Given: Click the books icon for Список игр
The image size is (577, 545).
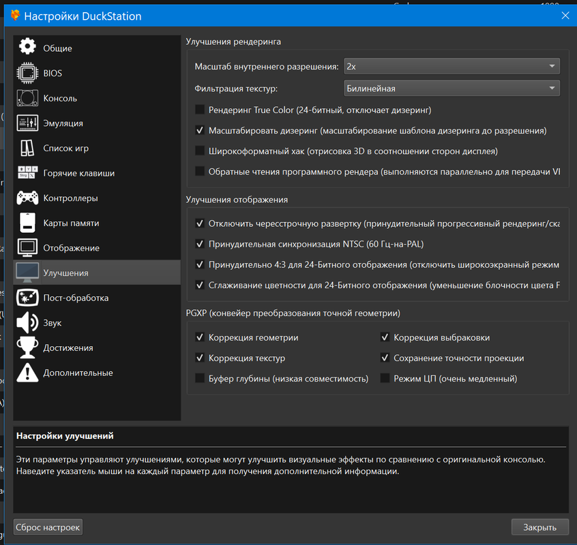Looking at the screenshot, I should [27, 148].
